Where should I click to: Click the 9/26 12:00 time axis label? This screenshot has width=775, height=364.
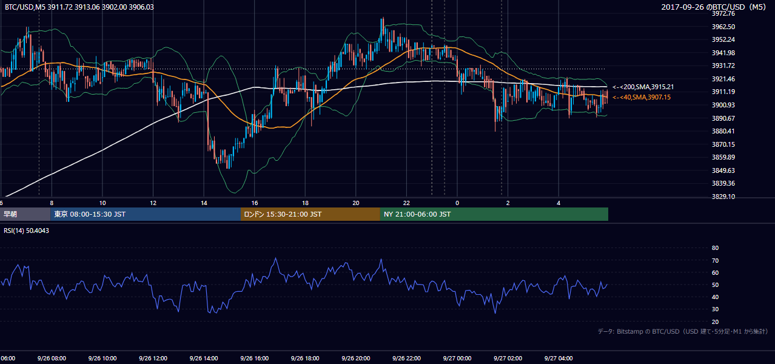[x=153, y=359]
